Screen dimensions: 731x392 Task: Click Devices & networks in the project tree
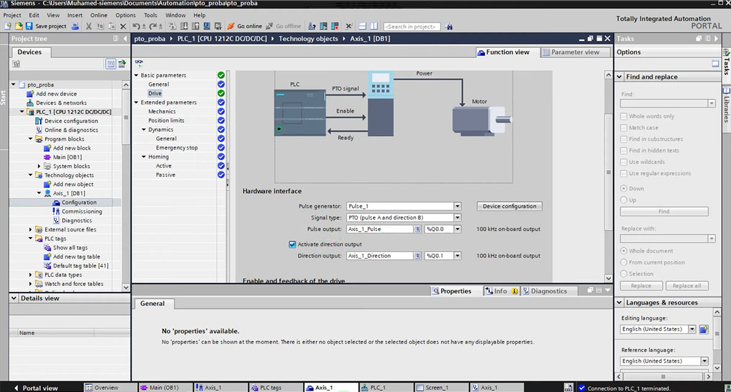click(x=61, y=103)
